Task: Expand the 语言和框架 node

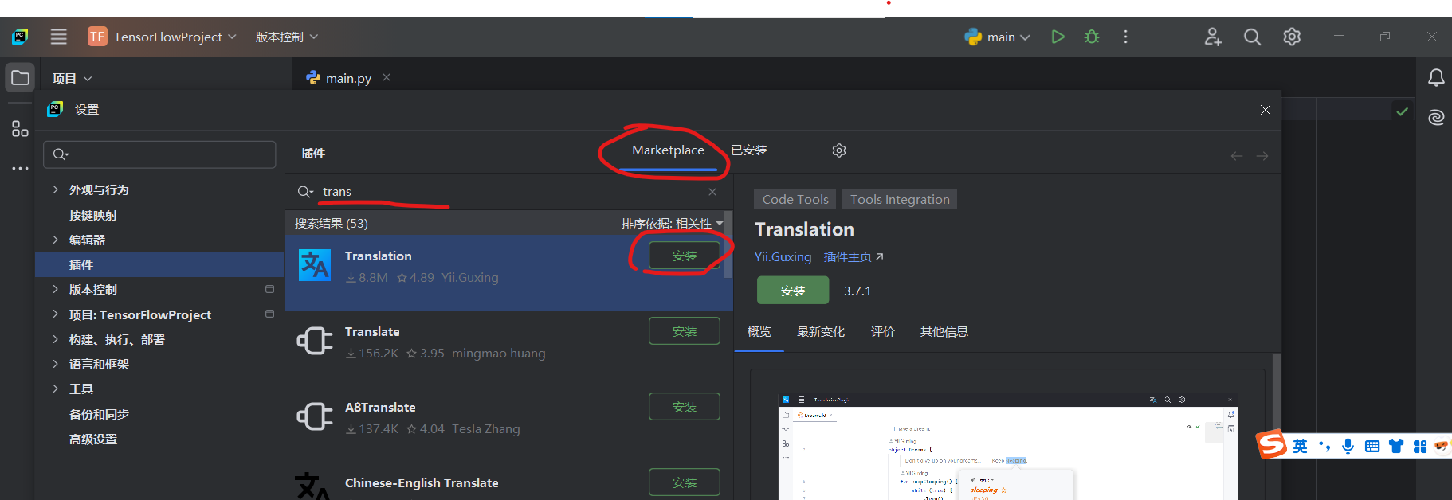Action: pos(55,364)
